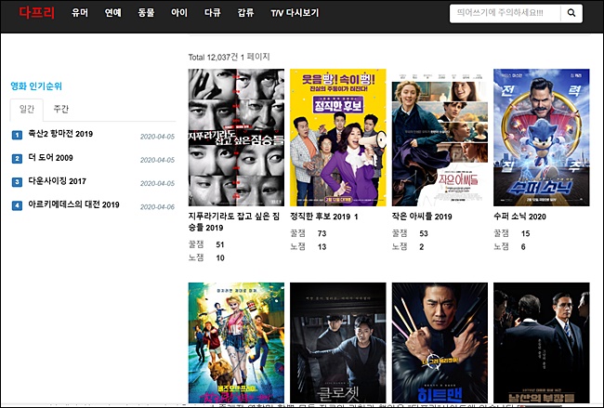Click the 영화 인기순위 heading
604x408 pixels.
(x=36, y=86)
